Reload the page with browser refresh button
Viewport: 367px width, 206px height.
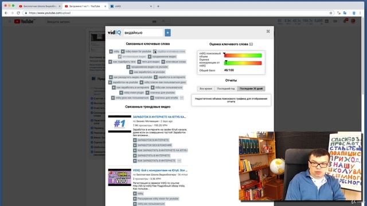pyautogui.click(x=18, y=13)
